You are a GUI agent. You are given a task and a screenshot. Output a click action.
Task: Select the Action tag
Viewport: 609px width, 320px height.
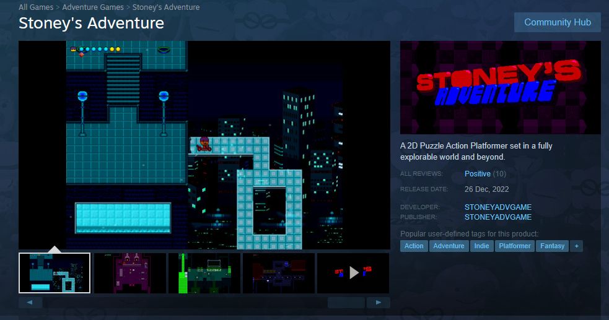pyautogui.click(x=414, y=246)
